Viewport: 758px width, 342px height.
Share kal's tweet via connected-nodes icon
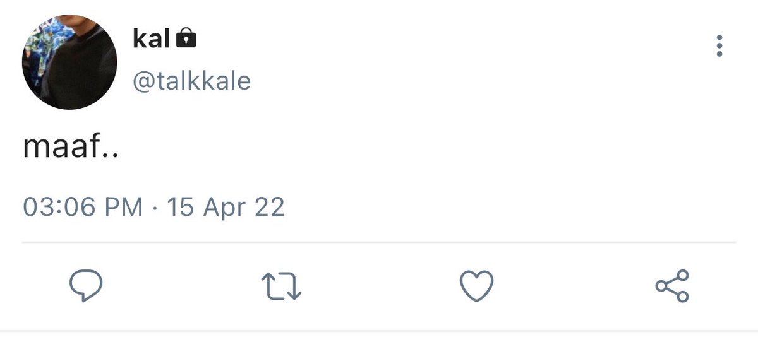(x=672, y=287)
